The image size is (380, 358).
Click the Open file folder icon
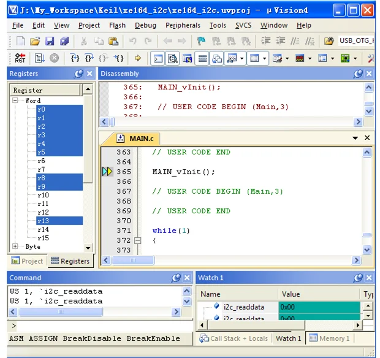35,41
